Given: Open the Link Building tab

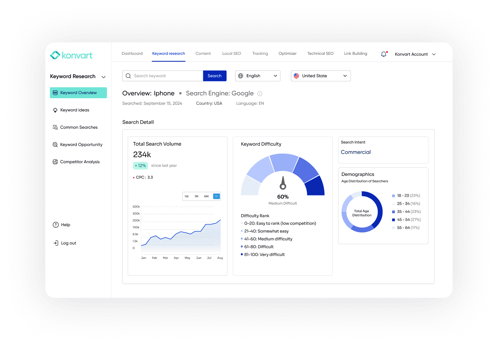Looking at the screenshot, I should (355, 53).
